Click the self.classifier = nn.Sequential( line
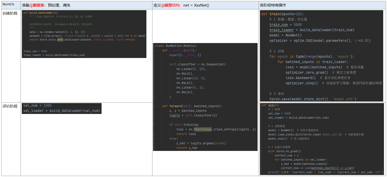Image resolution: width=387 pixels, height=177 pixels. [198, 64]
